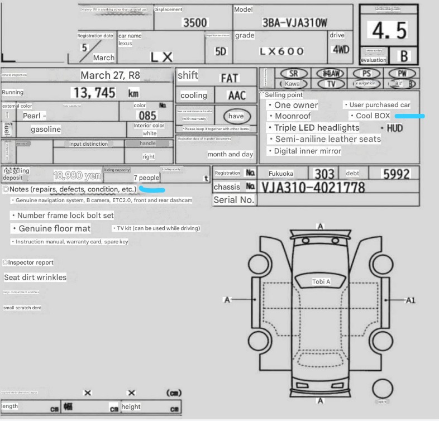This screenshot has width=439, height=421.
Task: Click the 7 people riding capacity
Action: pos(146,178)
